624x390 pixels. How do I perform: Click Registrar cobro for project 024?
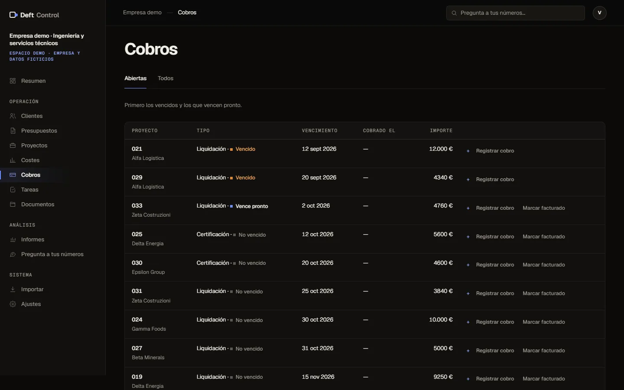click(x=490, y=322)
